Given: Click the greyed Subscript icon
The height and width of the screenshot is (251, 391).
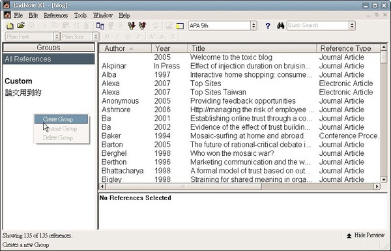Looking at the screenshot, I should click(162, 37).
